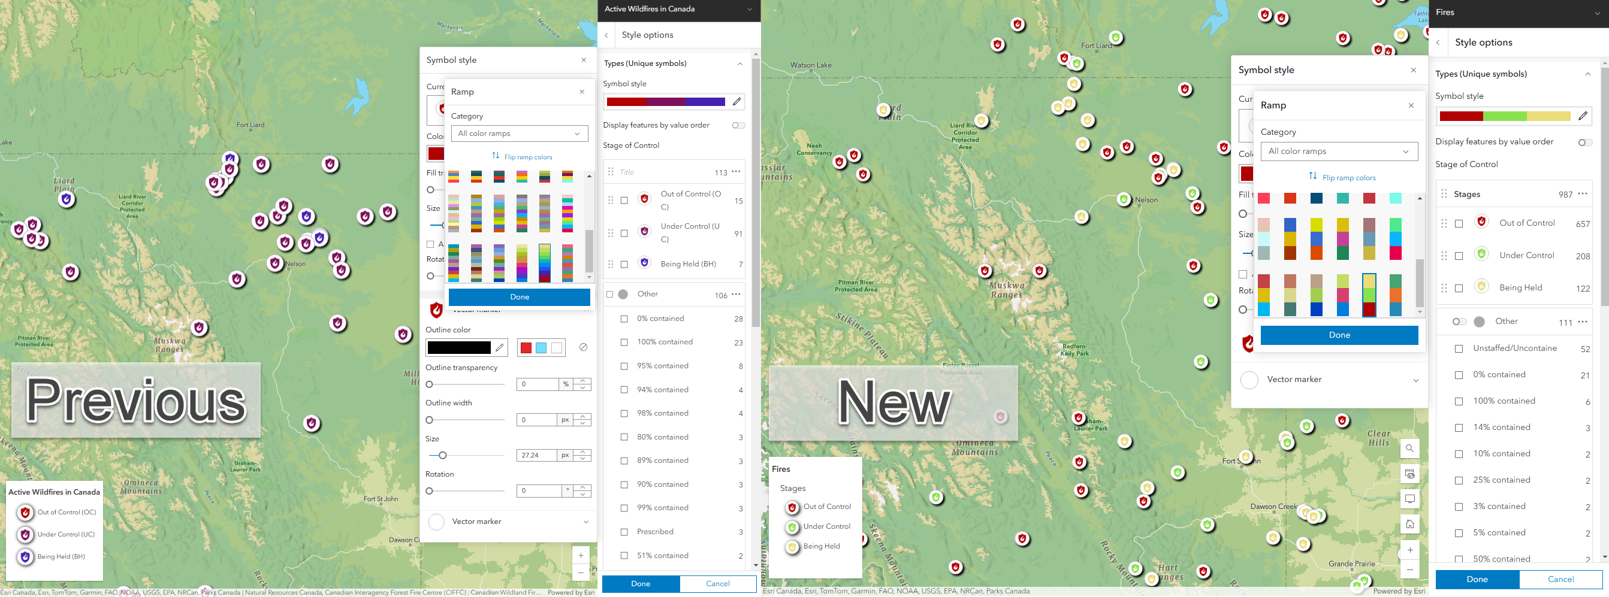The height and width of the screenshot is (597, 1609).
Task: Click the pencil on the black Outline color
Action: (x=500, y=347)
